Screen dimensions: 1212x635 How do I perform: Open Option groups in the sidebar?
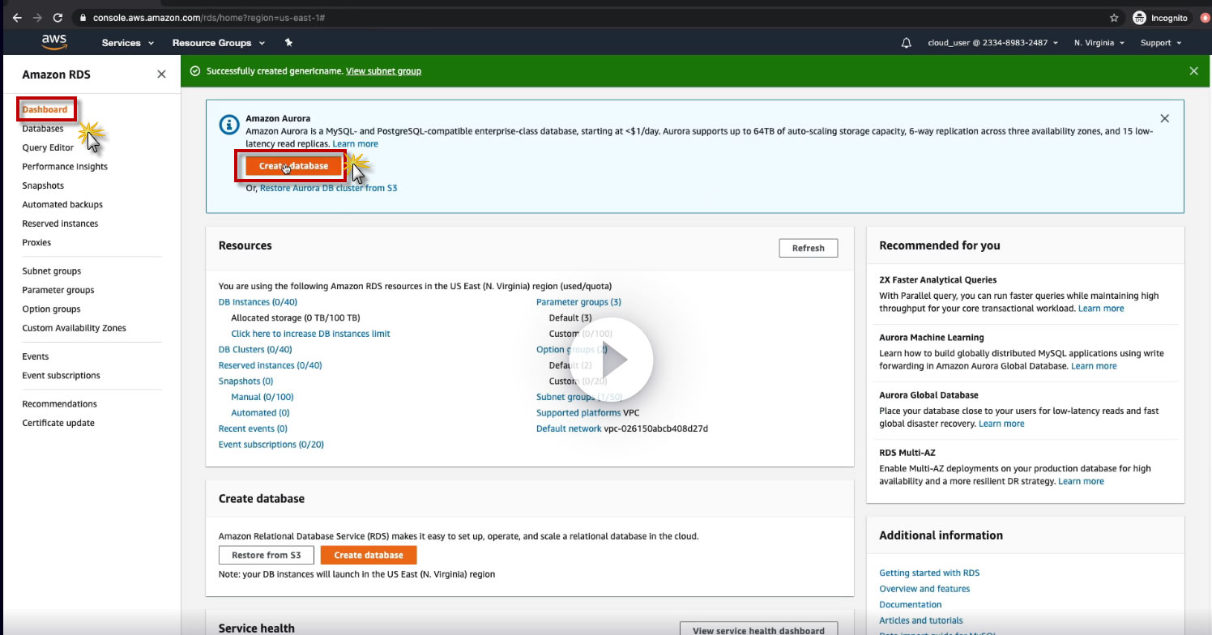pyautogui.click(x=51, y=309)
